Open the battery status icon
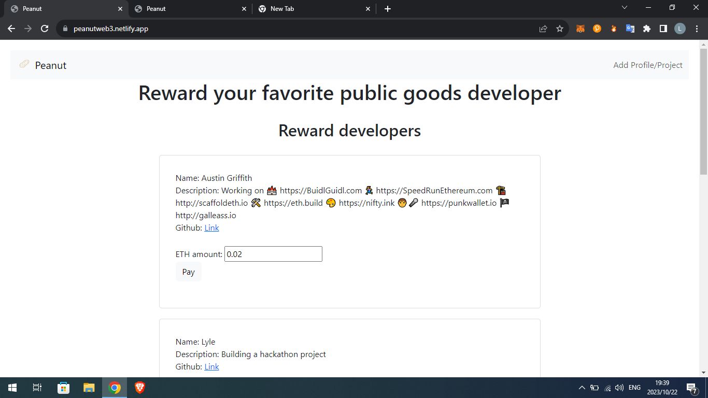The image size is (708, 398). click(594, 388)
